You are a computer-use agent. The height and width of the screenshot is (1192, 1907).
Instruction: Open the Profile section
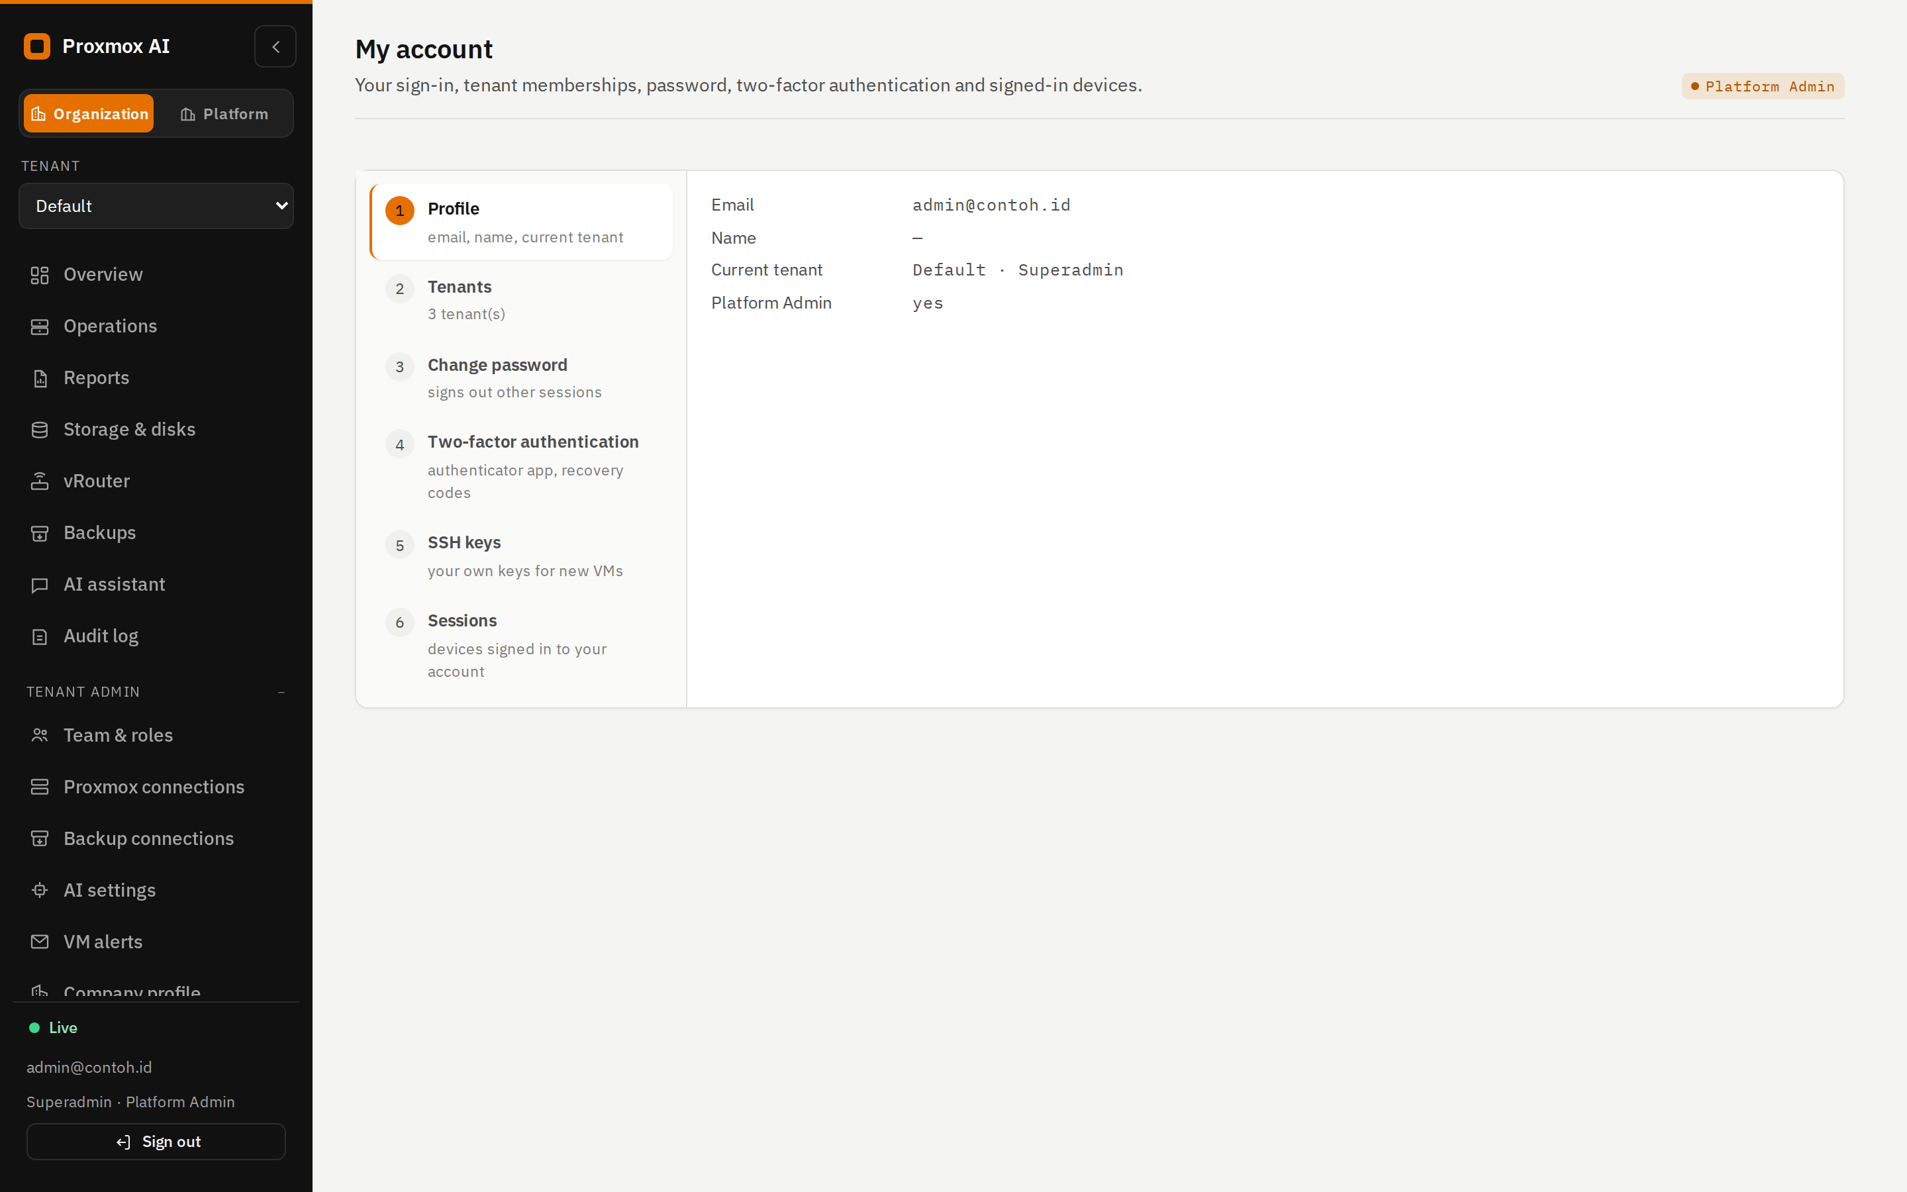(521, 223)
